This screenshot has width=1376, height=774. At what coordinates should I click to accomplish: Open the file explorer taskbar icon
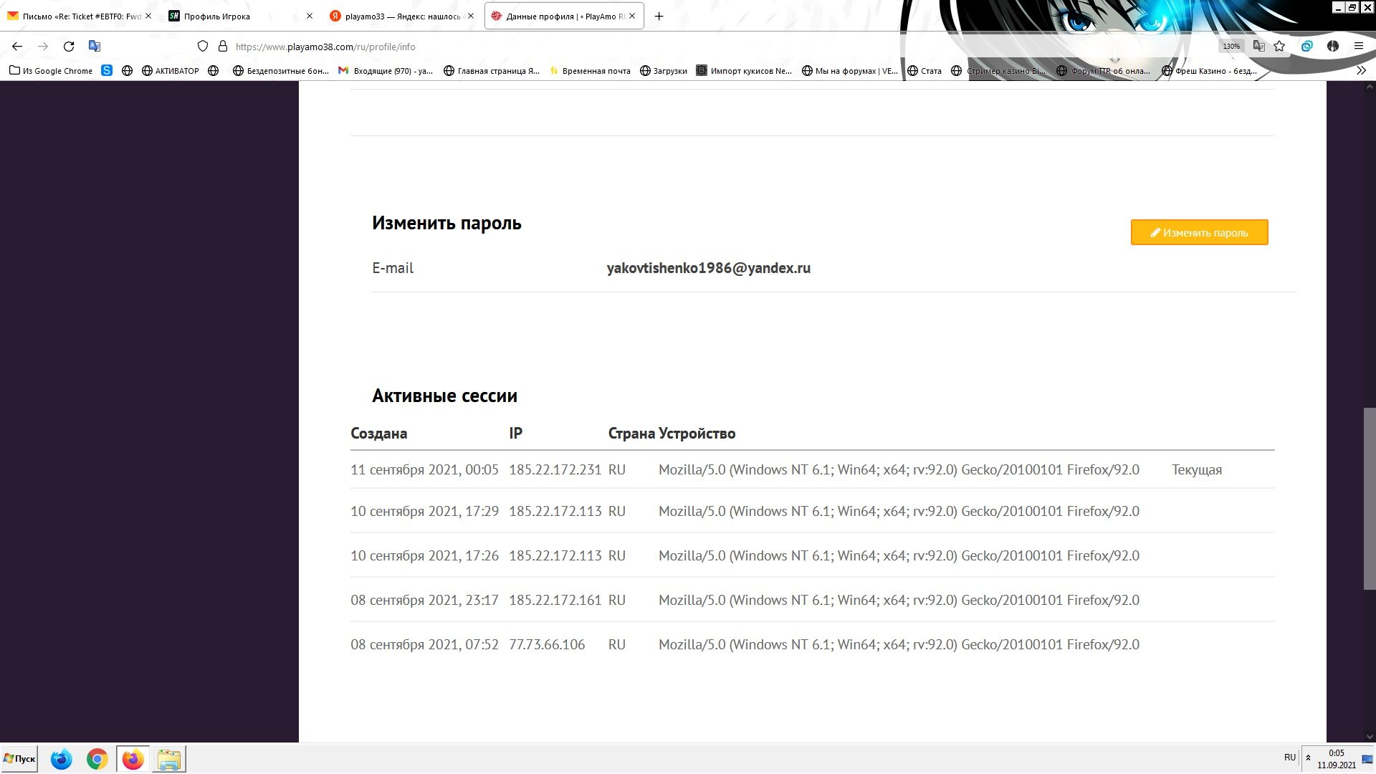[169, 759]
